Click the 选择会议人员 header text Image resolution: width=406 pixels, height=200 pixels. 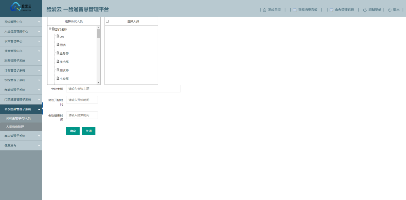[74, 21]
